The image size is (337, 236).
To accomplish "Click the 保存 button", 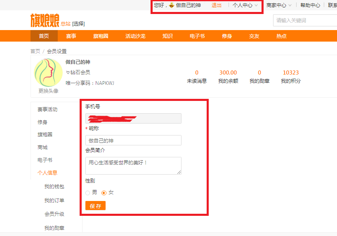I will coord(95,206).
